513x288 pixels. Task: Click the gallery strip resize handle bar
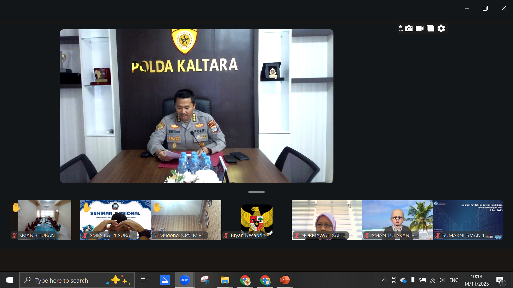point(256,192)
